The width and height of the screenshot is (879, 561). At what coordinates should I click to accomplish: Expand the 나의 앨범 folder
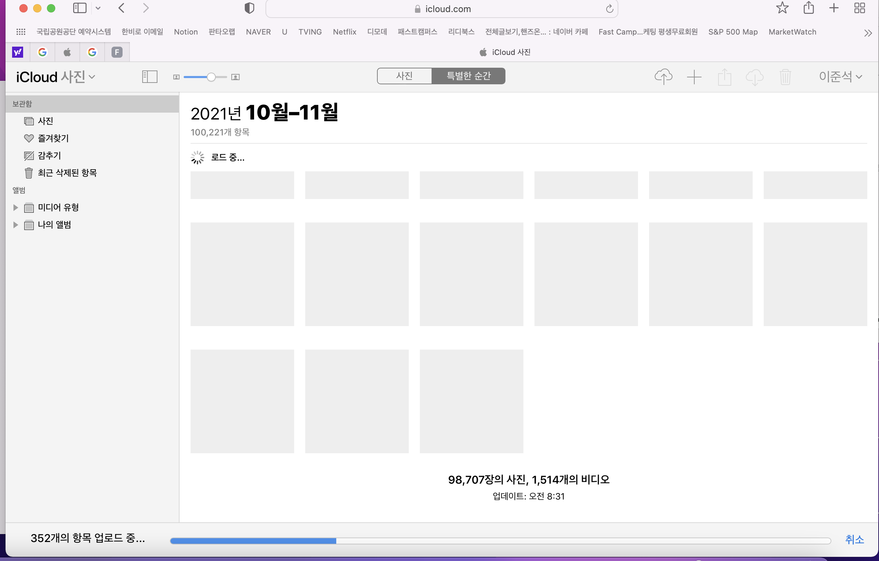(x=15, y=225)
